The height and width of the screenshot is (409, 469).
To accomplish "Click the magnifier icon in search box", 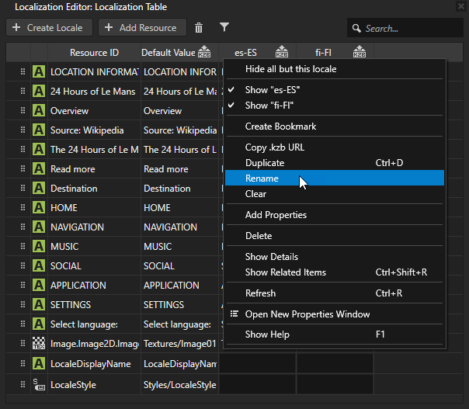I will point(356,29).
